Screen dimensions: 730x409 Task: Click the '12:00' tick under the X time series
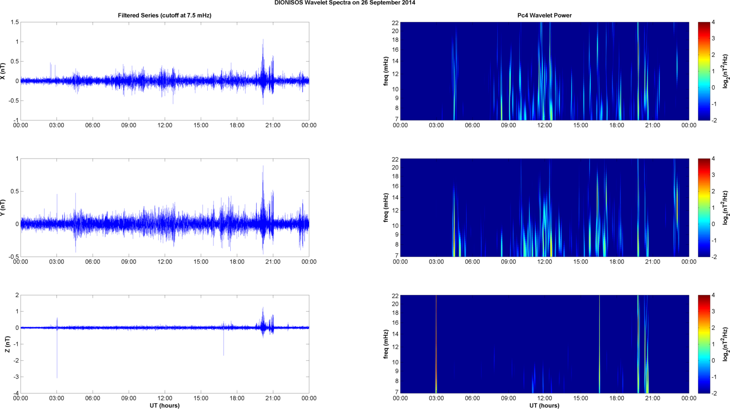point(165,125)
